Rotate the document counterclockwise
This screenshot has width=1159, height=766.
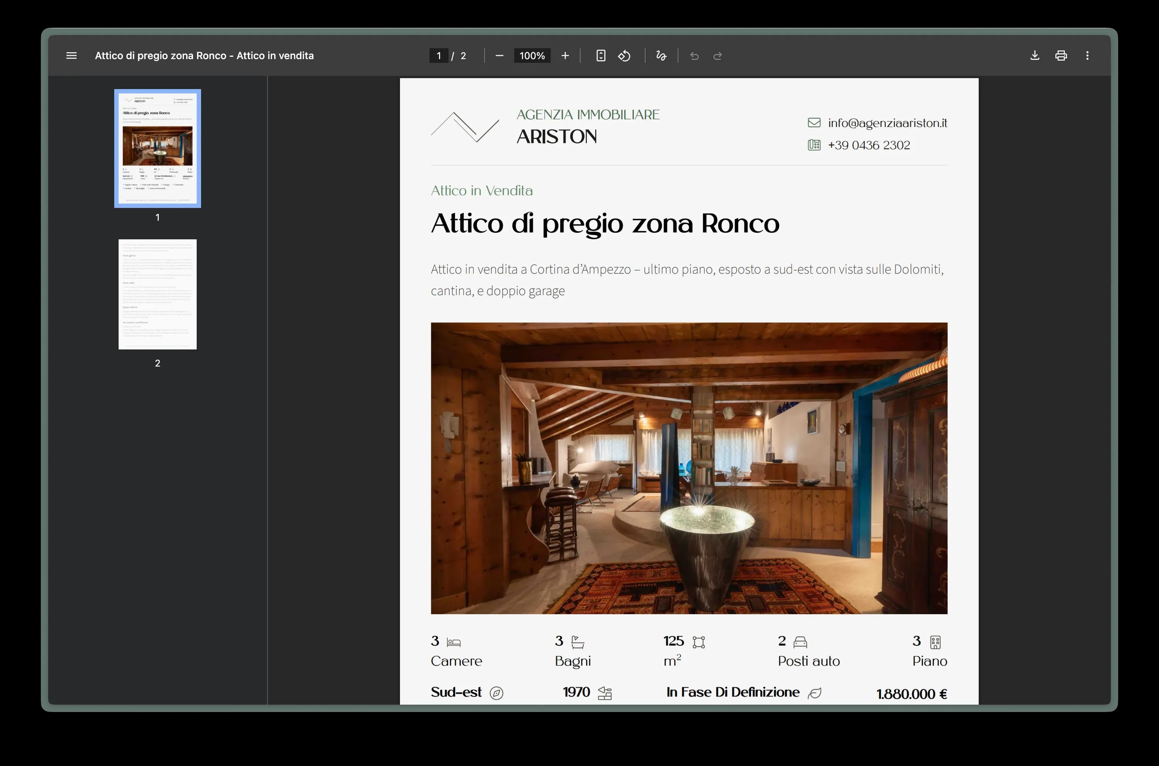tap(624, 56)
